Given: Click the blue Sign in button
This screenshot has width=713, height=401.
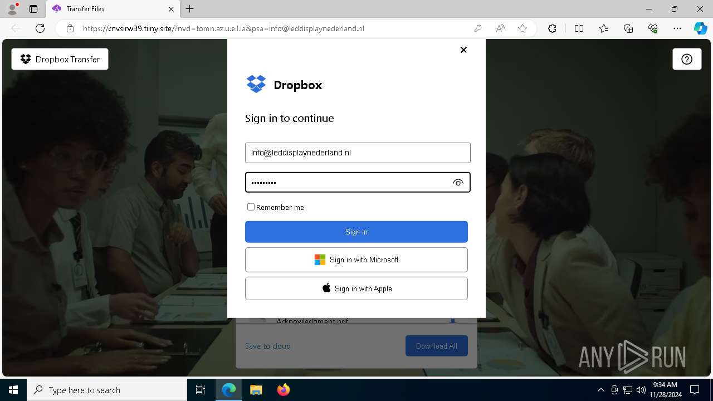Looking at the screenshot, I should click(356, 232).
